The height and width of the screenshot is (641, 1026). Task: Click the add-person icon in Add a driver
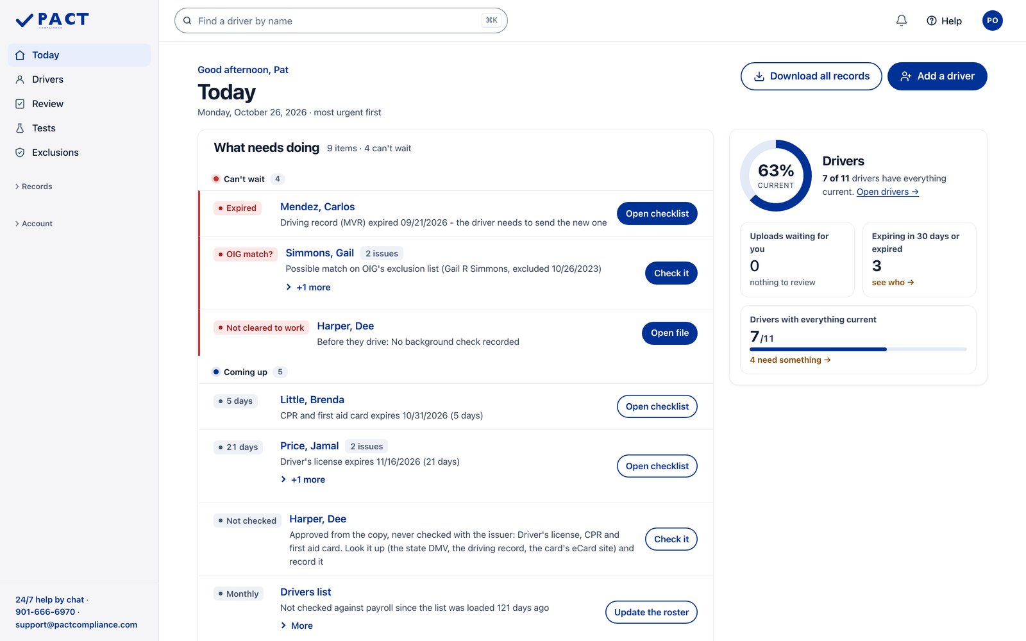click(905, 76)
